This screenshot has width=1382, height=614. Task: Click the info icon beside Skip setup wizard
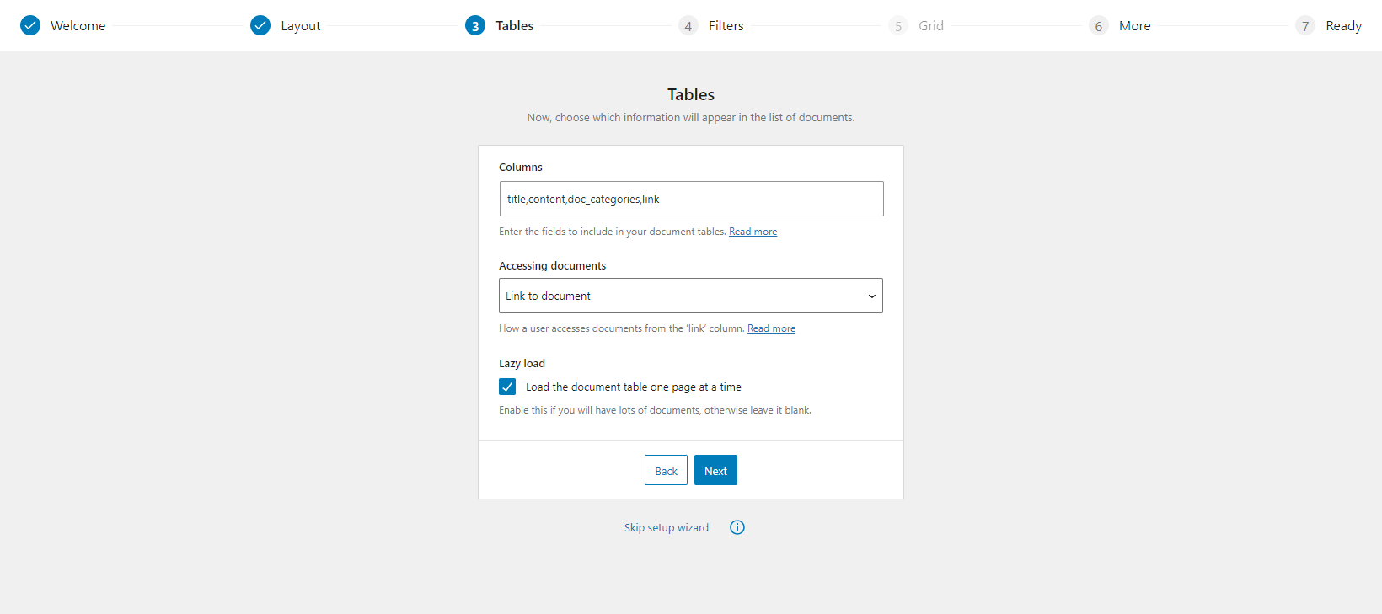click(x=737, y=527)
